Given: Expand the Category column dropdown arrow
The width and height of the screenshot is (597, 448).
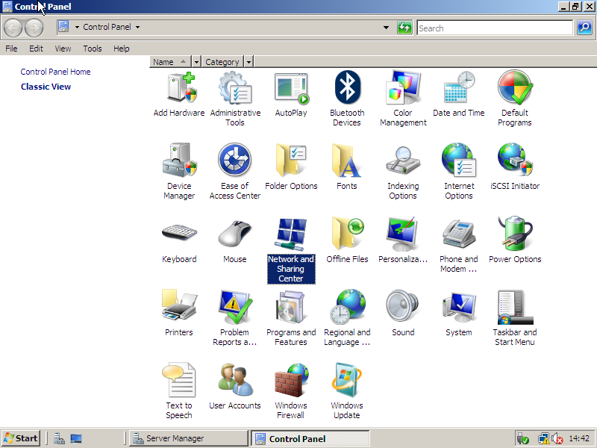Looking at the screenshot, I should [x=249, y=62].
